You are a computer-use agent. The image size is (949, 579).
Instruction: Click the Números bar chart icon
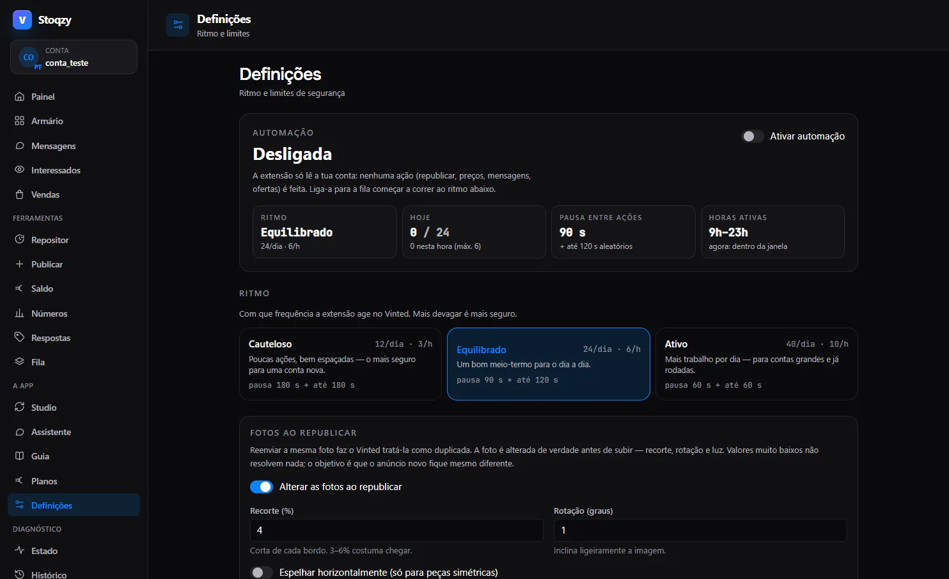(x=19, y=313)
